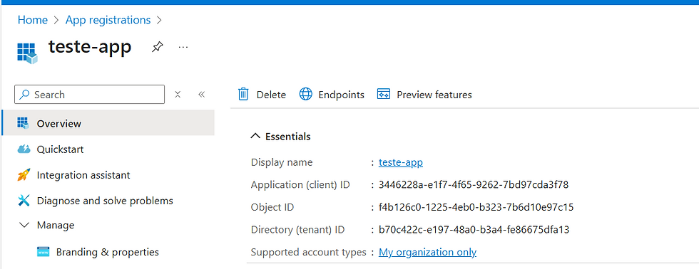Open Branding & properties menu item
The height and width of the screenshot is (269, 699).
(x=108, y=252)
